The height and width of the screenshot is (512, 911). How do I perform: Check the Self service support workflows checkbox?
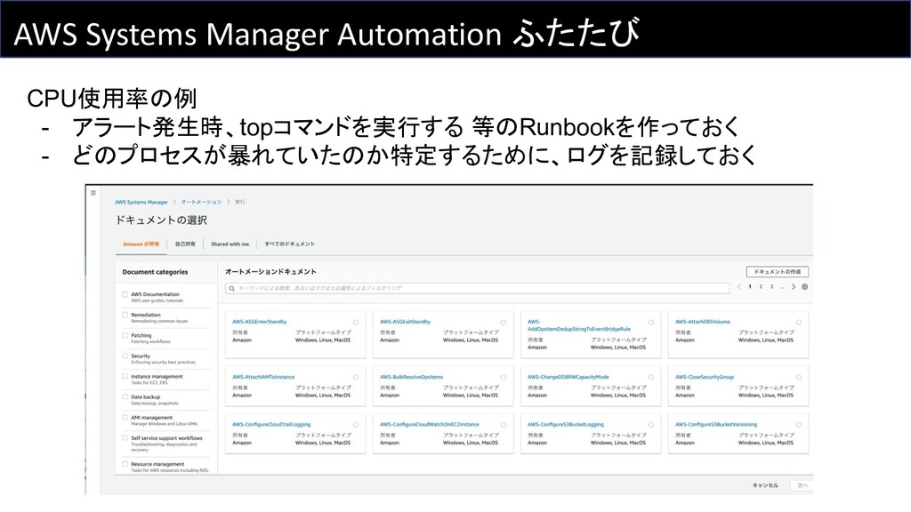pyautogui.click(x=125, y=437)
